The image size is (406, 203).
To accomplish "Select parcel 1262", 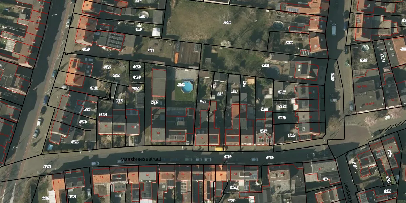I will point(363,60).
